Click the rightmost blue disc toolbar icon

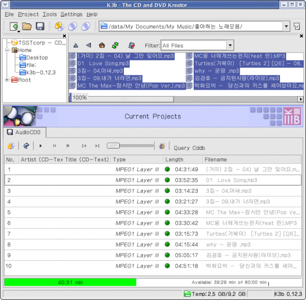[86, 26]
